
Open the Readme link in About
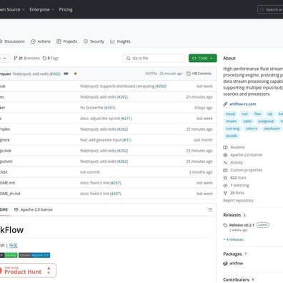234,147
